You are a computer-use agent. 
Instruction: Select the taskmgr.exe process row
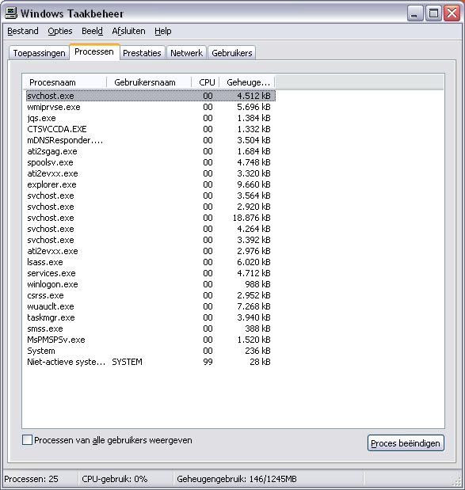[151, 317]
